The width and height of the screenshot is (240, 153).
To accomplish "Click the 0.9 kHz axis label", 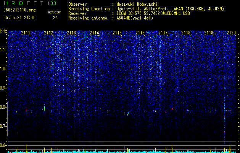I will [3, 88].
